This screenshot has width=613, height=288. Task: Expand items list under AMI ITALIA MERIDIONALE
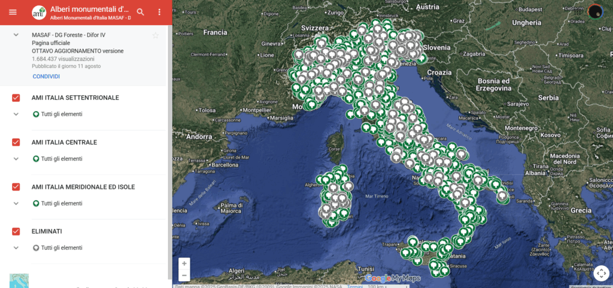pyautogui.click(x=16, y=203)
